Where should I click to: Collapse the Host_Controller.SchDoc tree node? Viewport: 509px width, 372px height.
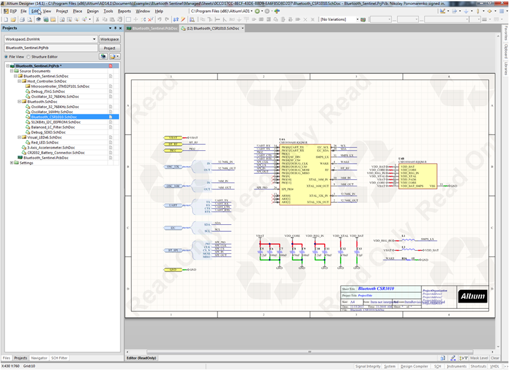click(19, 81)
